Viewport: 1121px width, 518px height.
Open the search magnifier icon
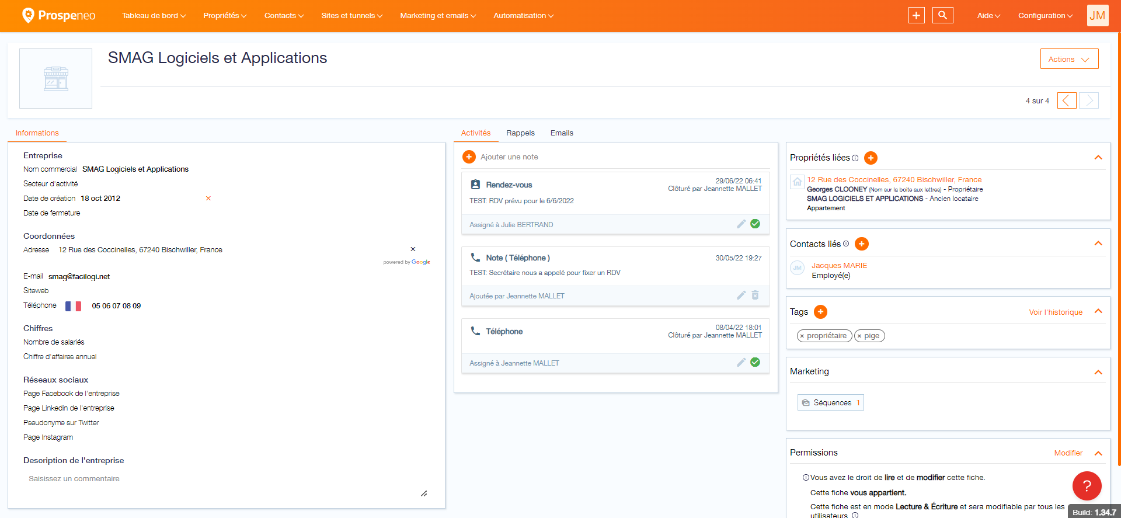pos(942,16)
